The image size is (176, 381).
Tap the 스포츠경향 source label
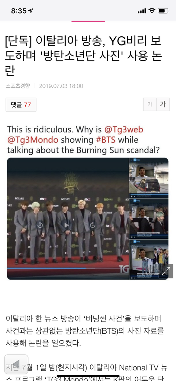18,86
